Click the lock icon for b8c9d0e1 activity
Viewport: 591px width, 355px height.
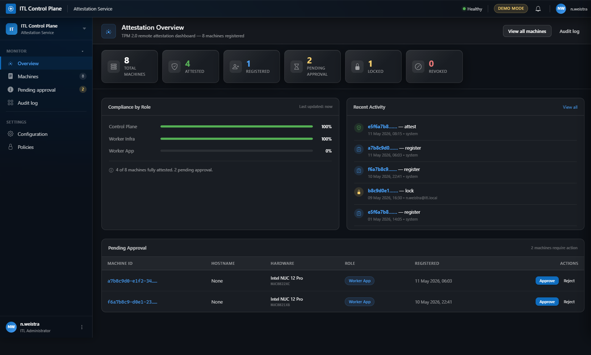tap(359, 192)
